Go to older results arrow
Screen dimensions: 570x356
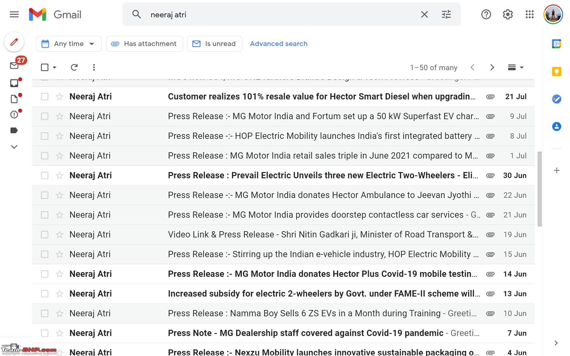492,67
